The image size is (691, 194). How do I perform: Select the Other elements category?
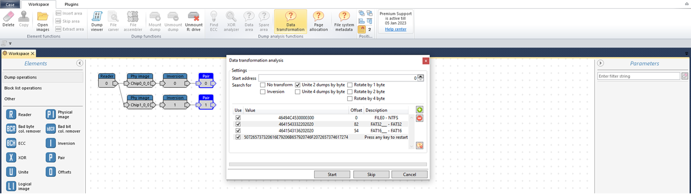click(x=43, y=99)
